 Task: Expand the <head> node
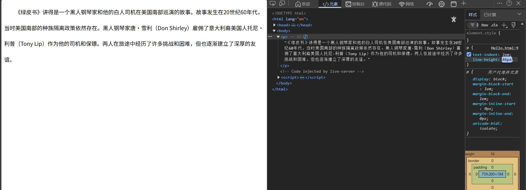pos(274,25)
